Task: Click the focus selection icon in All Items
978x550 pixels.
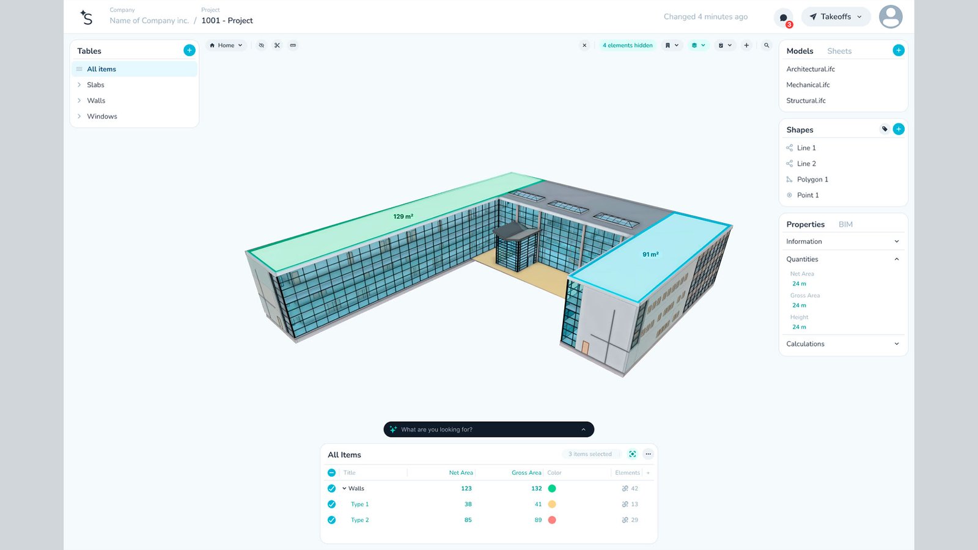Action: [633, 454]
